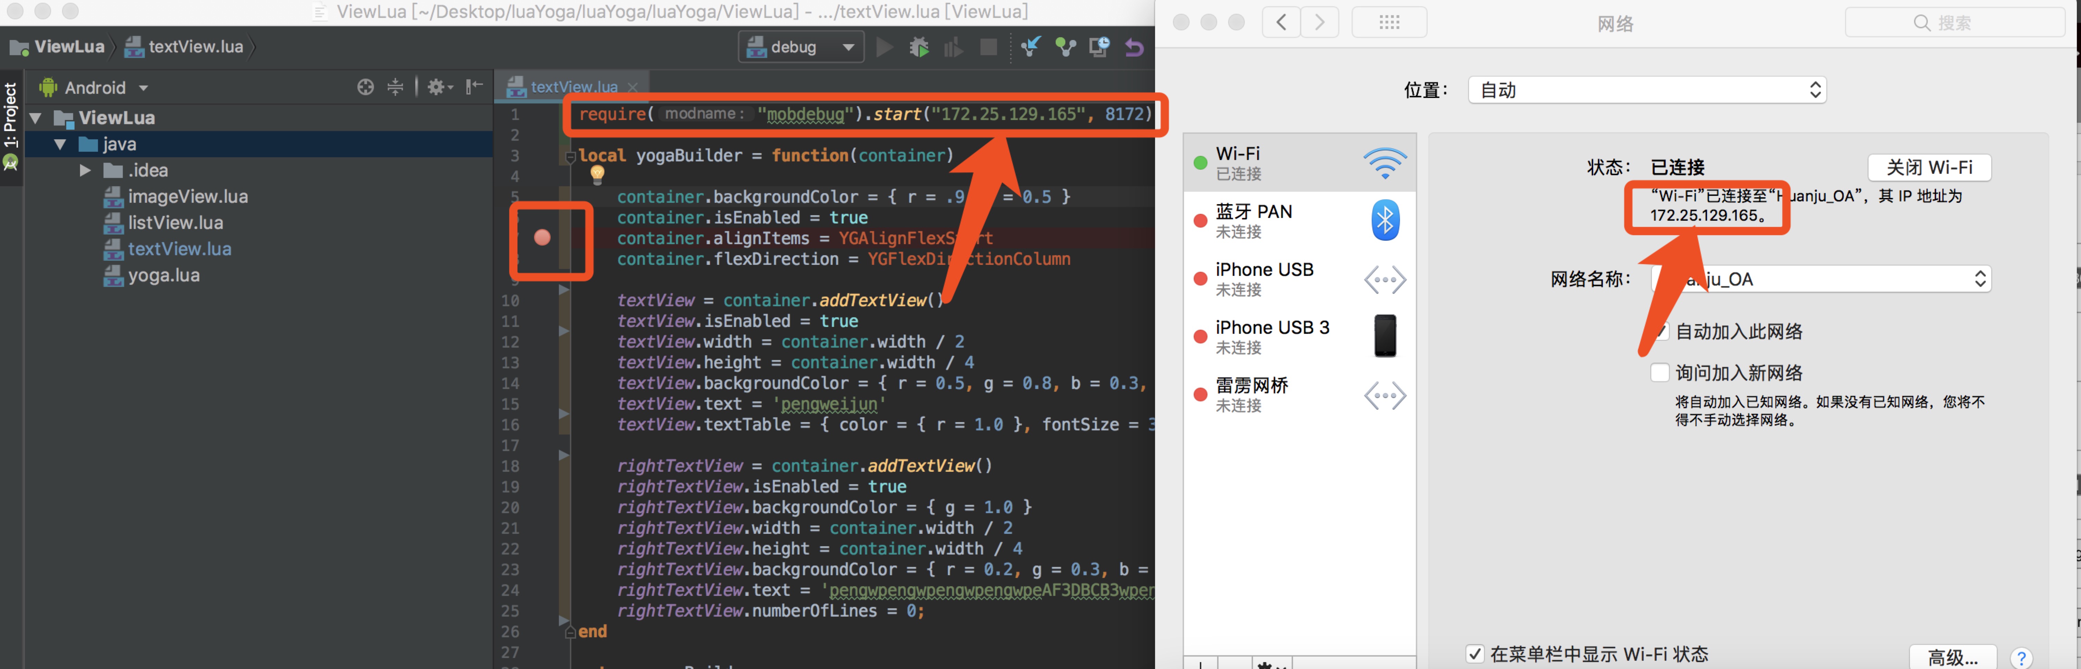This screenshot has width=2081, height=669.
Task: Click the 高级... advanced button
Action: [x=1953, y=657]
